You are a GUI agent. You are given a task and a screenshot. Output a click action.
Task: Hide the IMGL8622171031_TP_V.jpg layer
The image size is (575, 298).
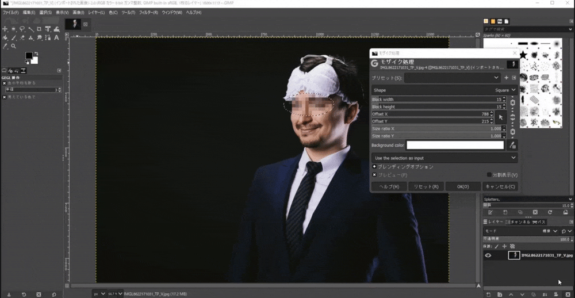click(x=488, y=255)
